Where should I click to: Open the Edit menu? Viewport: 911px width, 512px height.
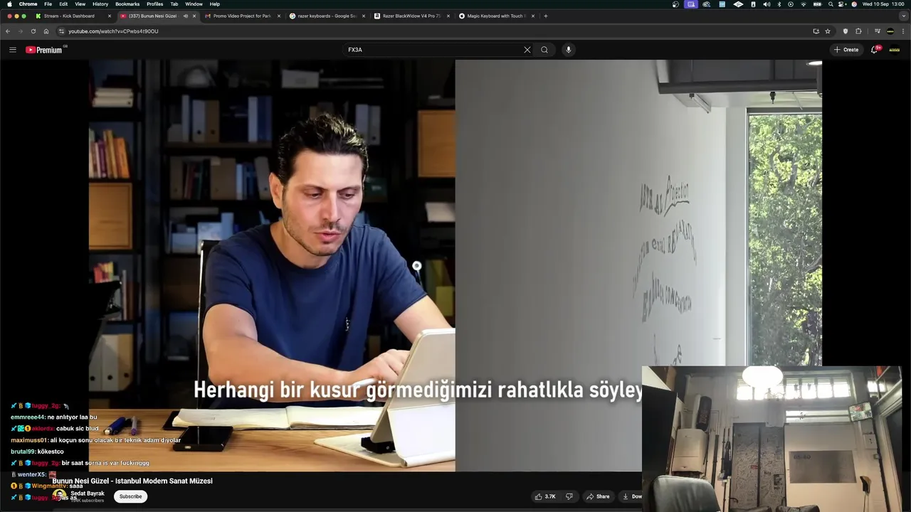point(63,4)
